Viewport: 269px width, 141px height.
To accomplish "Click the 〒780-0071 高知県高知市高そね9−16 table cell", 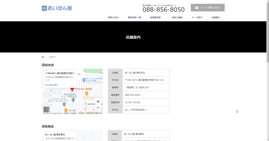I will 146,80.
